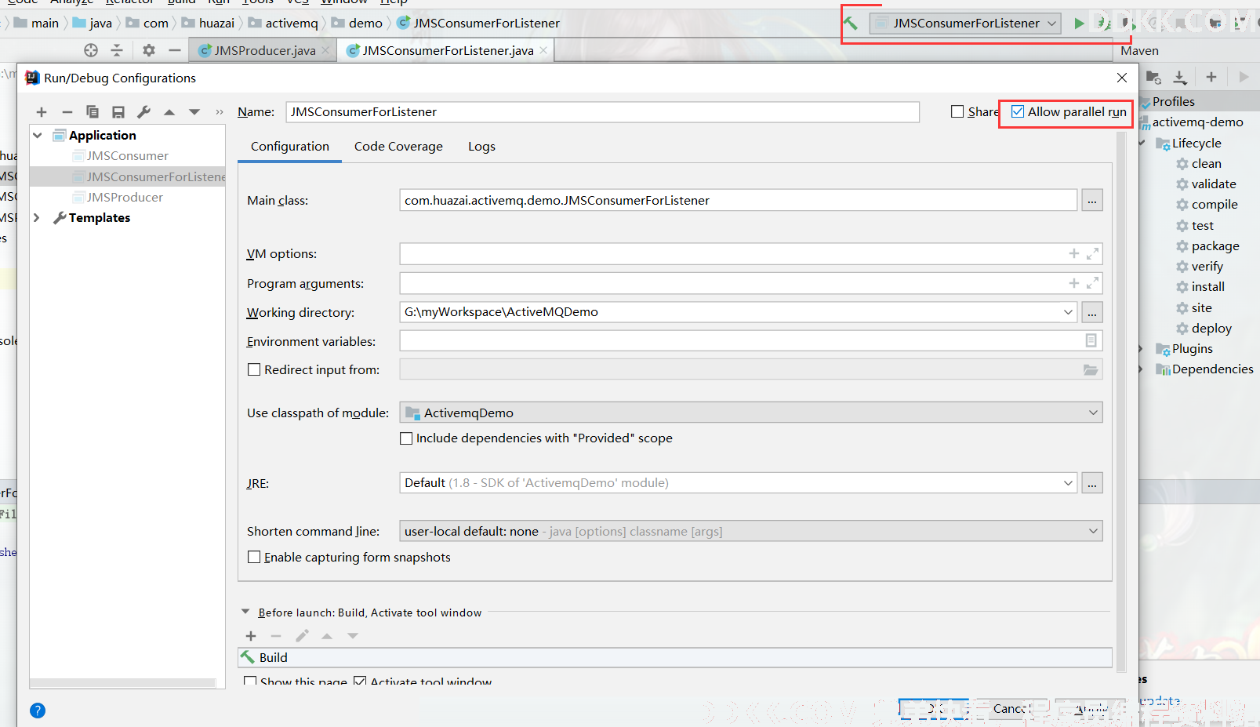Image resolution: width=1260 pixels, height=727 pixels.
Task: Insert macro into Program arguments field
Action: coord(1074,283)
